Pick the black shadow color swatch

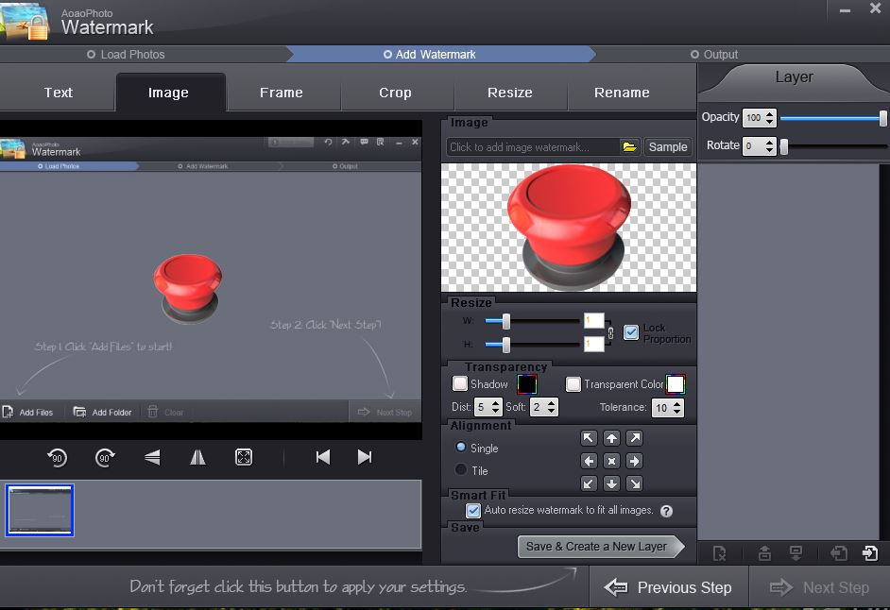(527, 384)
